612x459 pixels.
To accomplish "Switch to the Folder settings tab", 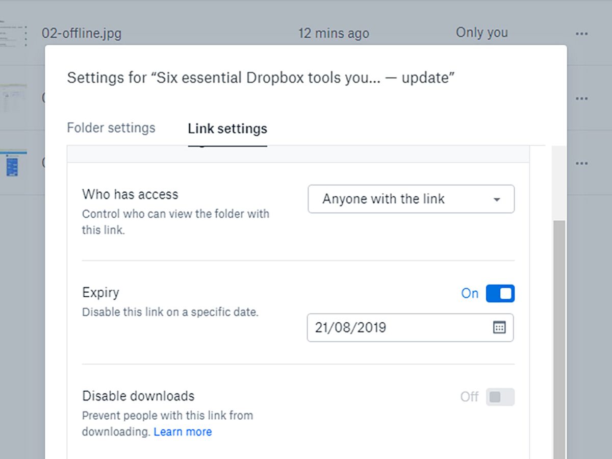I will pos(111,127).
